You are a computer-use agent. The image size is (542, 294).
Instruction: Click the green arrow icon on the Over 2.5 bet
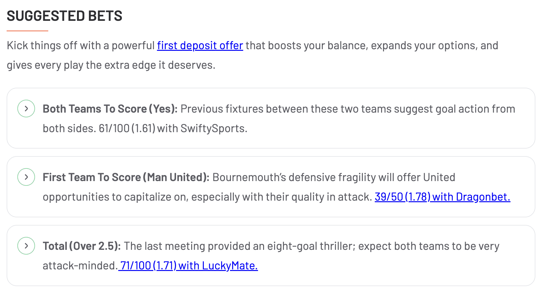26,246
